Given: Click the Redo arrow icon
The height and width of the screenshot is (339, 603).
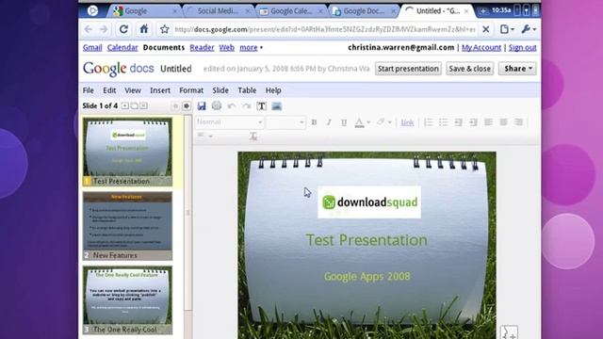Looking at the screenshot, I should click(247, 106).
